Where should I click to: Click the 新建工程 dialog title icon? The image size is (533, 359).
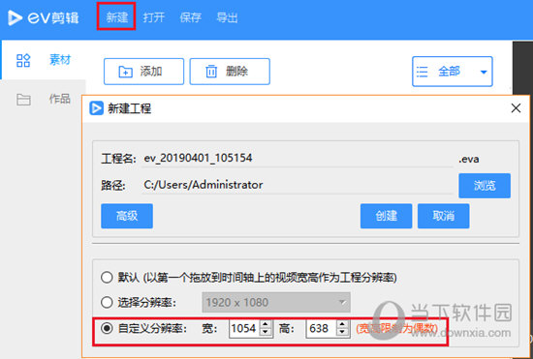pyautogui.click(x=96, y=108)
